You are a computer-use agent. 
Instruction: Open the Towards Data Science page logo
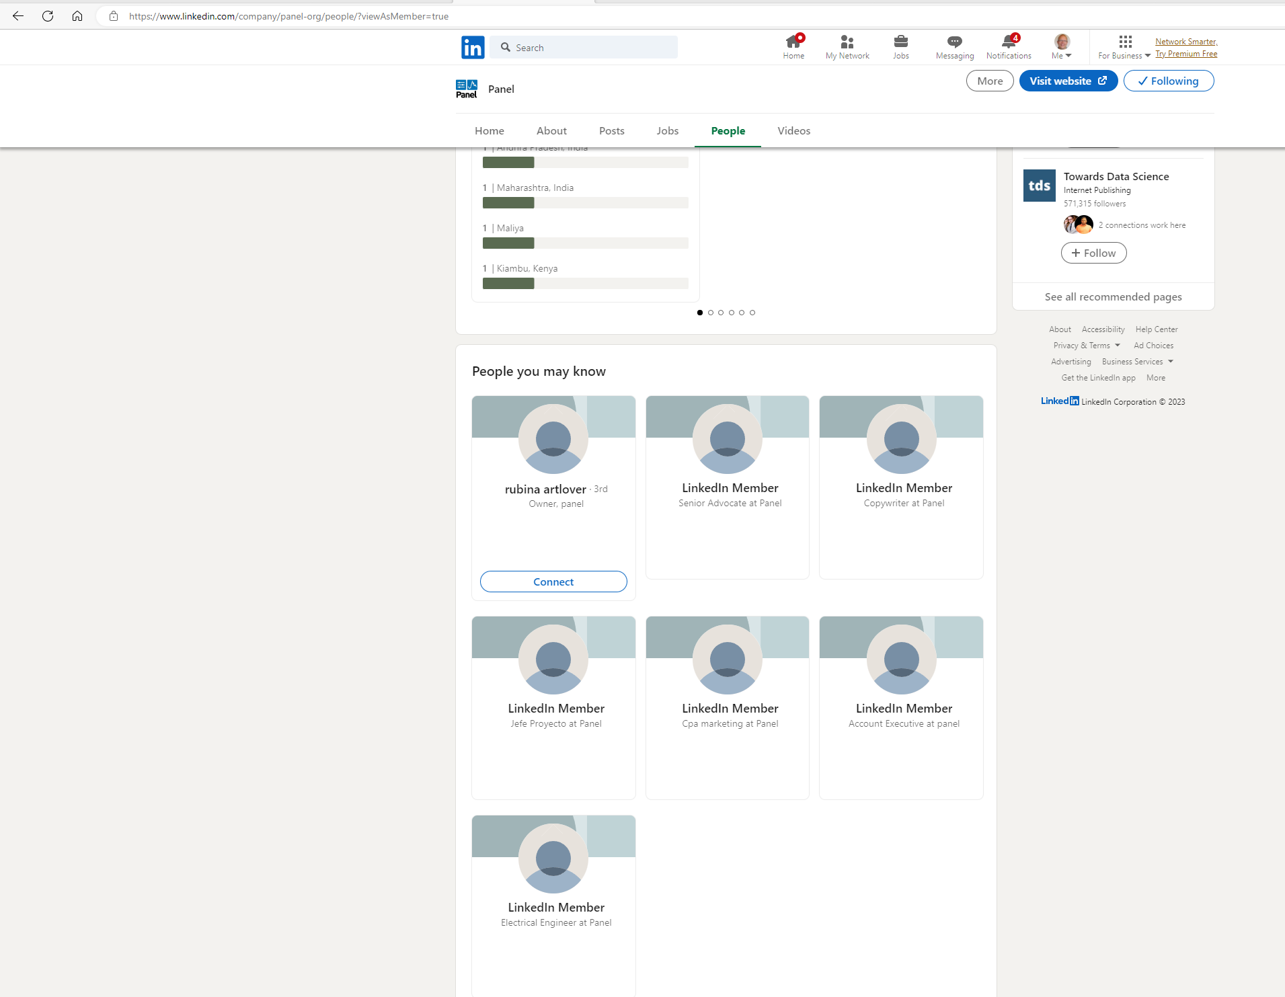pos(1039,186)
